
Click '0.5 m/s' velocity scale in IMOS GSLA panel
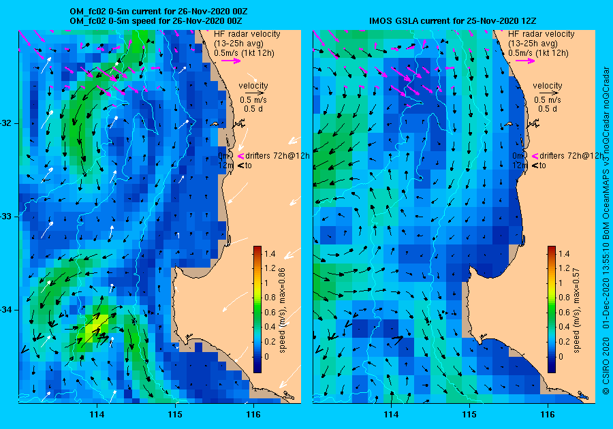pos(548,100)
